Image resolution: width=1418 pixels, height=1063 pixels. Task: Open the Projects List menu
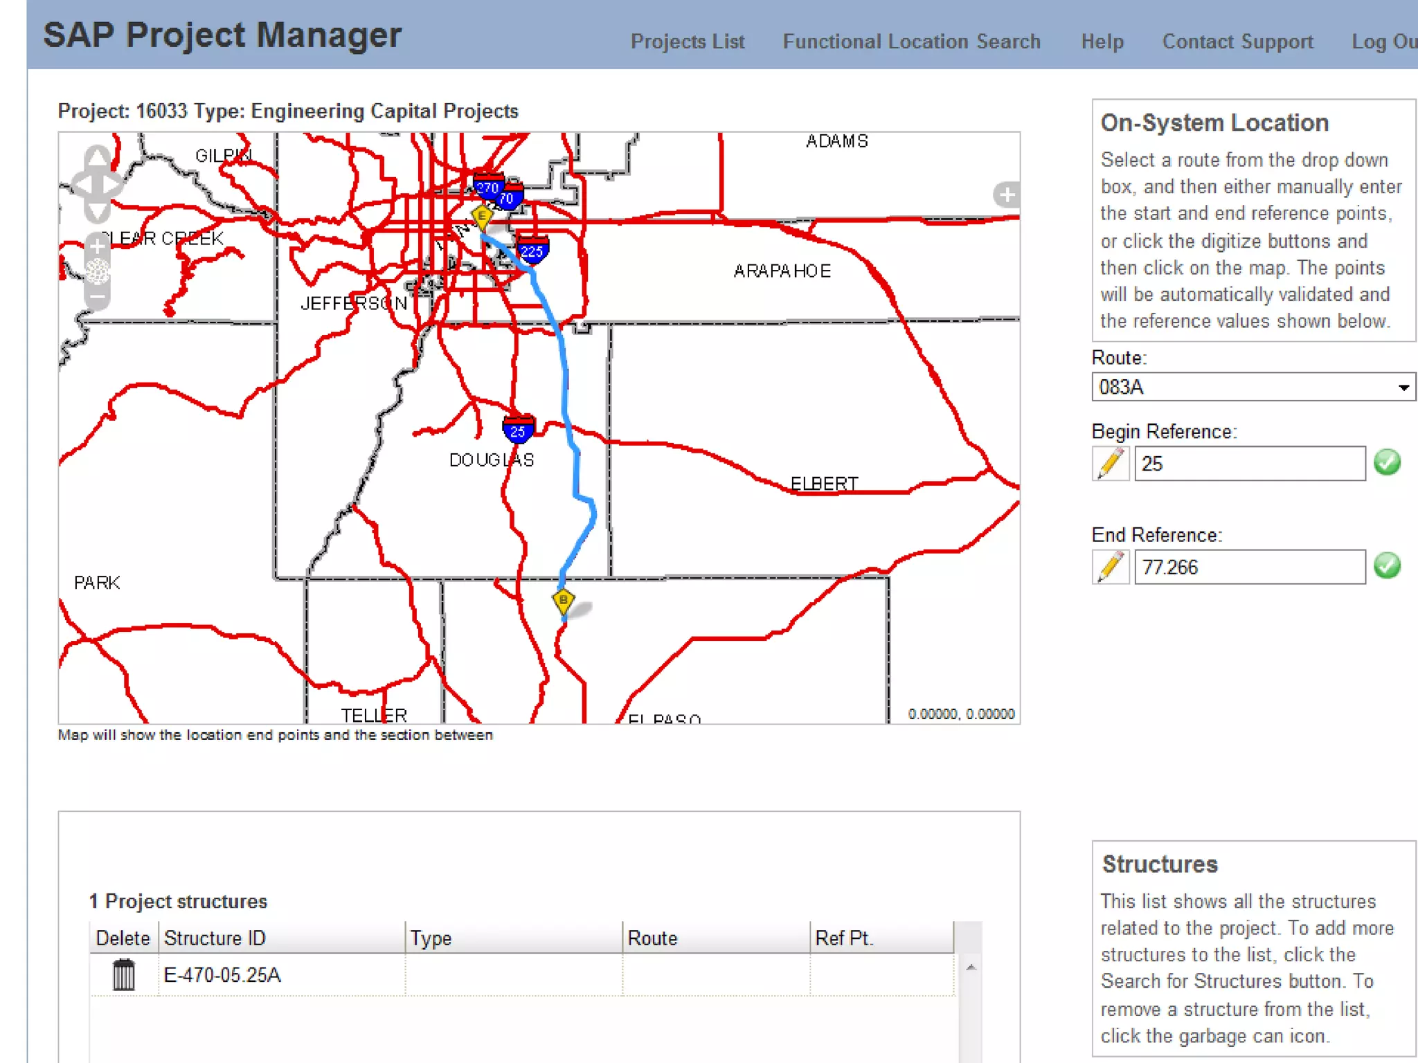pyautogui.click(x=687, y=42)
